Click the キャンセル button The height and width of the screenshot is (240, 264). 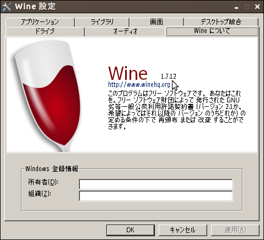pyautogui.click(x=183, y=230)
